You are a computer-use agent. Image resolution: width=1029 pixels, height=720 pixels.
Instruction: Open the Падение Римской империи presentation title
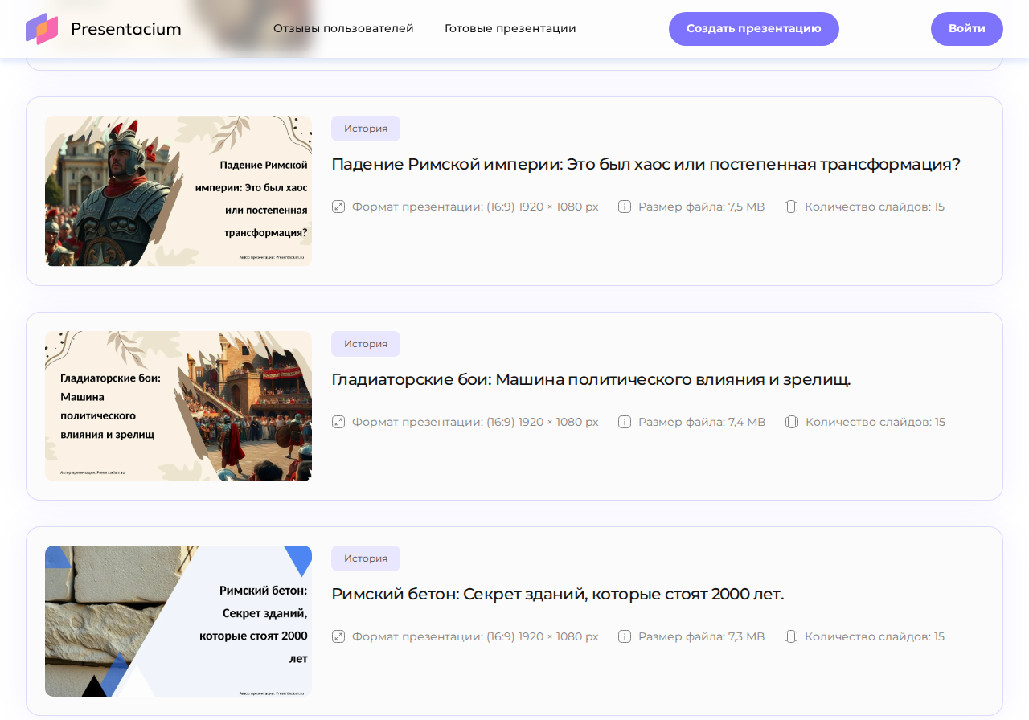646,164
